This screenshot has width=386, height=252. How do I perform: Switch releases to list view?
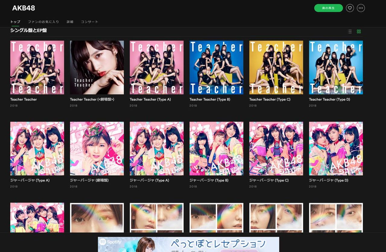350,31
